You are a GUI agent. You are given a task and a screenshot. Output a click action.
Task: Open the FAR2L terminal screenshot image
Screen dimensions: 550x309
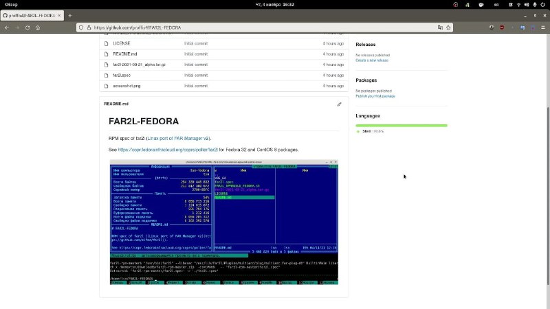point(224,222)
